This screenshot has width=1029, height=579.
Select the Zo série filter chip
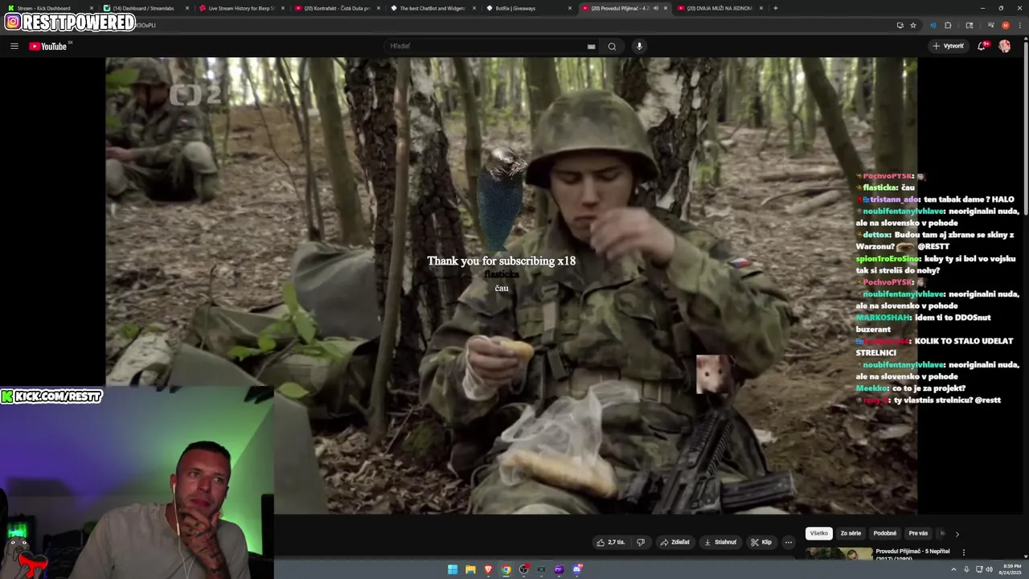(851, 533)
